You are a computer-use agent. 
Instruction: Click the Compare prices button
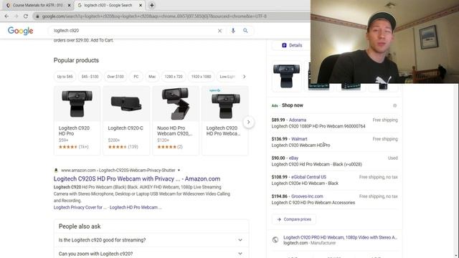294,219
